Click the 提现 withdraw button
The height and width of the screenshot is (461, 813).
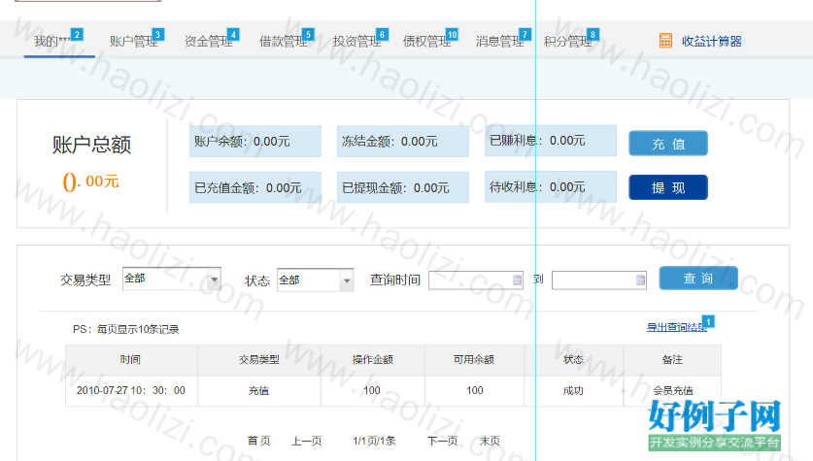668,187
